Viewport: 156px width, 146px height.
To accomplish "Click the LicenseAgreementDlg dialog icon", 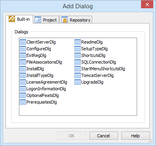I will pos(23,82).
